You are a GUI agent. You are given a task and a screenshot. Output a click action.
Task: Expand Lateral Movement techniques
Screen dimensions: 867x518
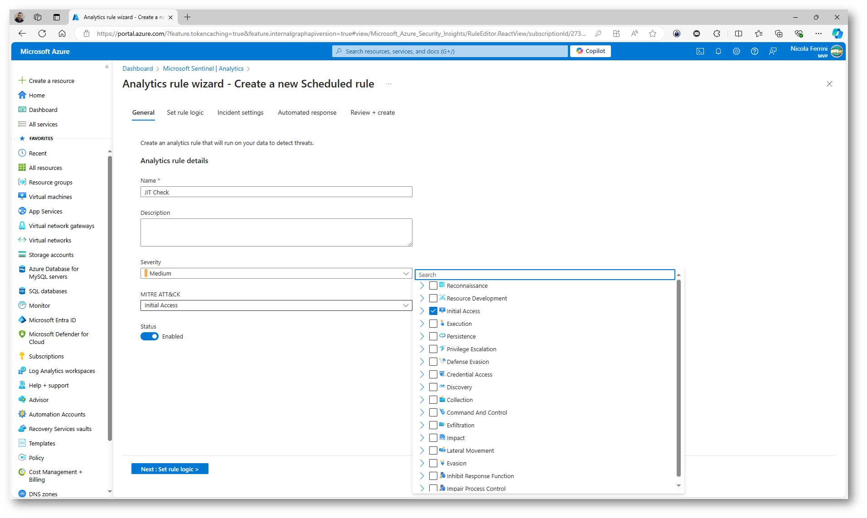coord(422,450)
